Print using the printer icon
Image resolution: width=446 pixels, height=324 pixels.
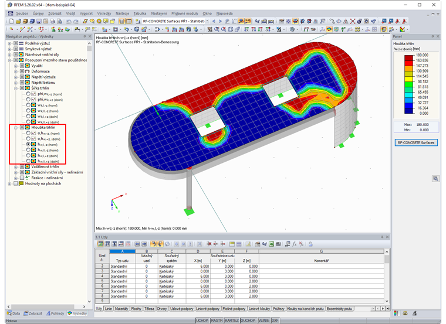click(x=53, y=21)
